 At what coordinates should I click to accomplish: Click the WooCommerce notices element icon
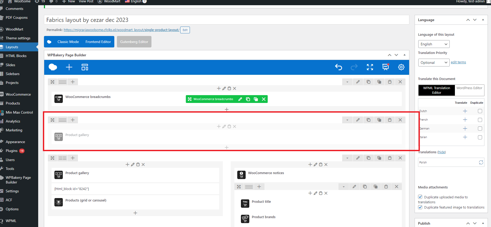(241, 175)
